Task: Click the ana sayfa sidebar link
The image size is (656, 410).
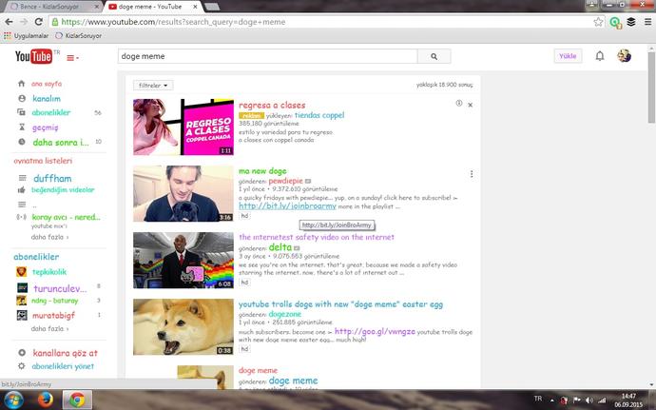Action: [47, 84]
